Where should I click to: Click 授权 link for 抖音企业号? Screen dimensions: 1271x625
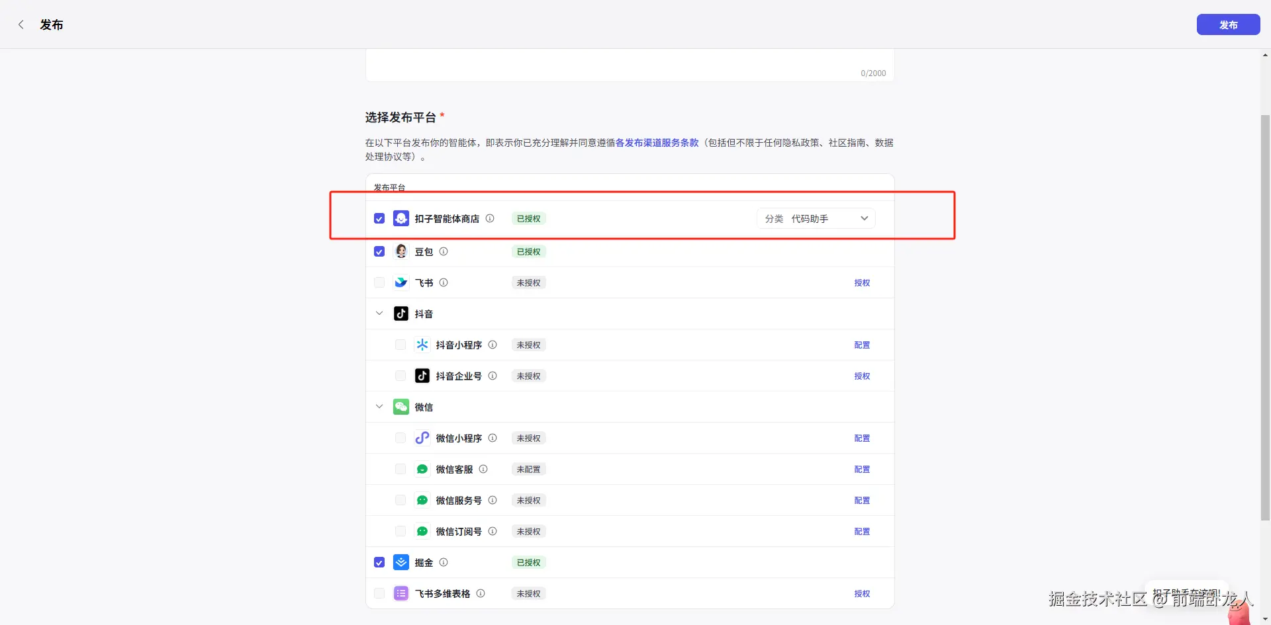862,376
